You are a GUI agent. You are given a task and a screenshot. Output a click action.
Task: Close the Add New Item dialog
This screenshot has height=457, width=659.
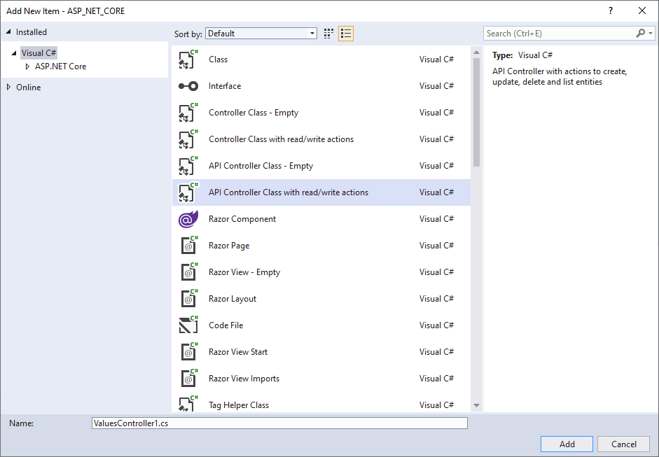coord(642,11)
